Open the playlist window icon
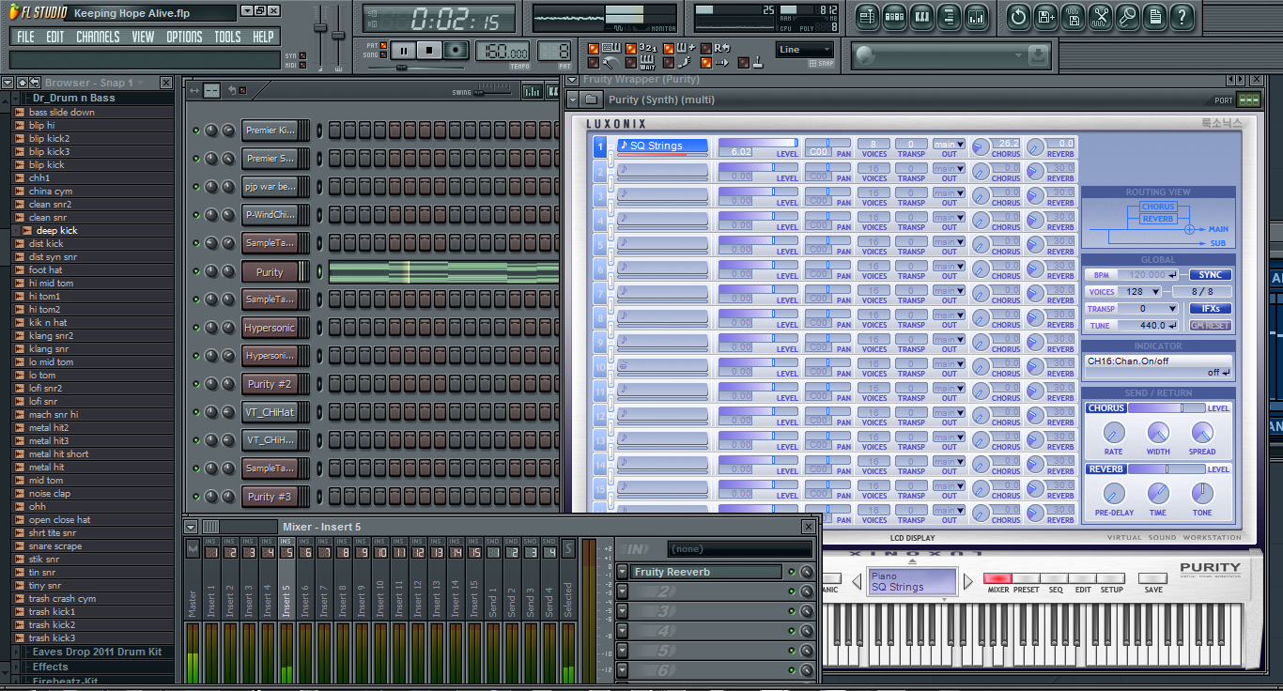1283x691 pixels. pyautogui.click(x=867, y=17)
